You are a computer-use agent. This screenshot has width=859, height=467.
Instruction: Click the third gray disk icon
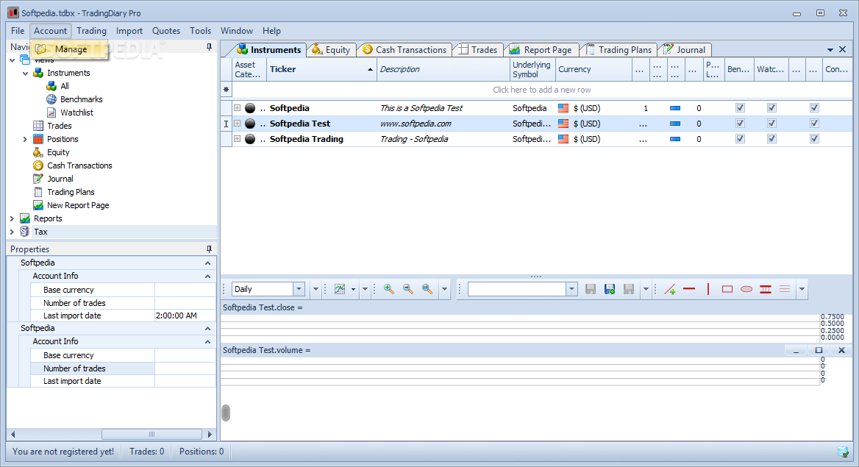(629, 289)
